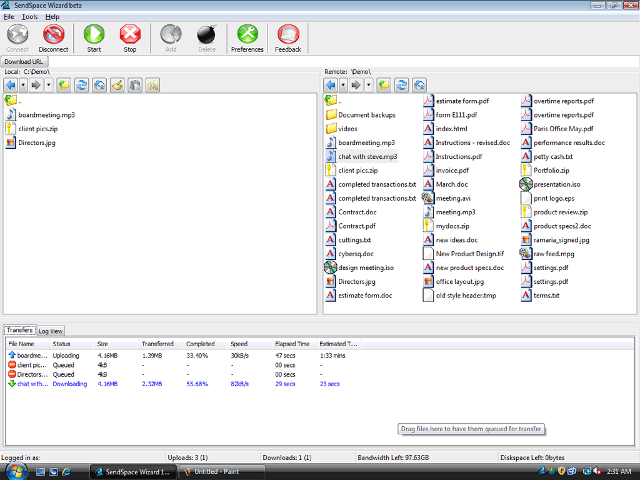Switch to the Transfers tab
Viewport: 640px width, 480px height.
tap(19, 330)
